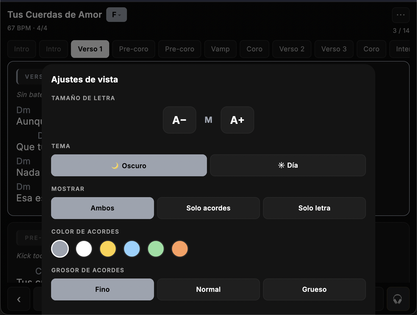Screen dimensions: 417x315
Task: Click the song title Tus Cuerdas de Amor
Action: [x=55, y=15]
